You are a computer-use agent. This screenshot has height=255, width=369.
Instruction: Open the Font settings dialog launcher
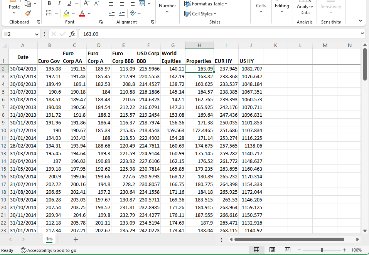(x=101, y=22)
